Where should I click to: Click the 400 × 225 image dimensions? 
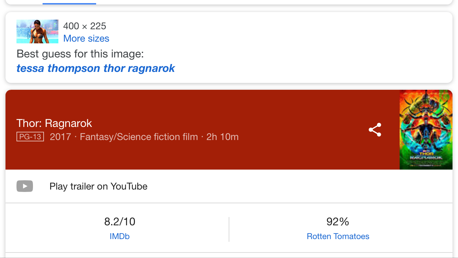85,26
